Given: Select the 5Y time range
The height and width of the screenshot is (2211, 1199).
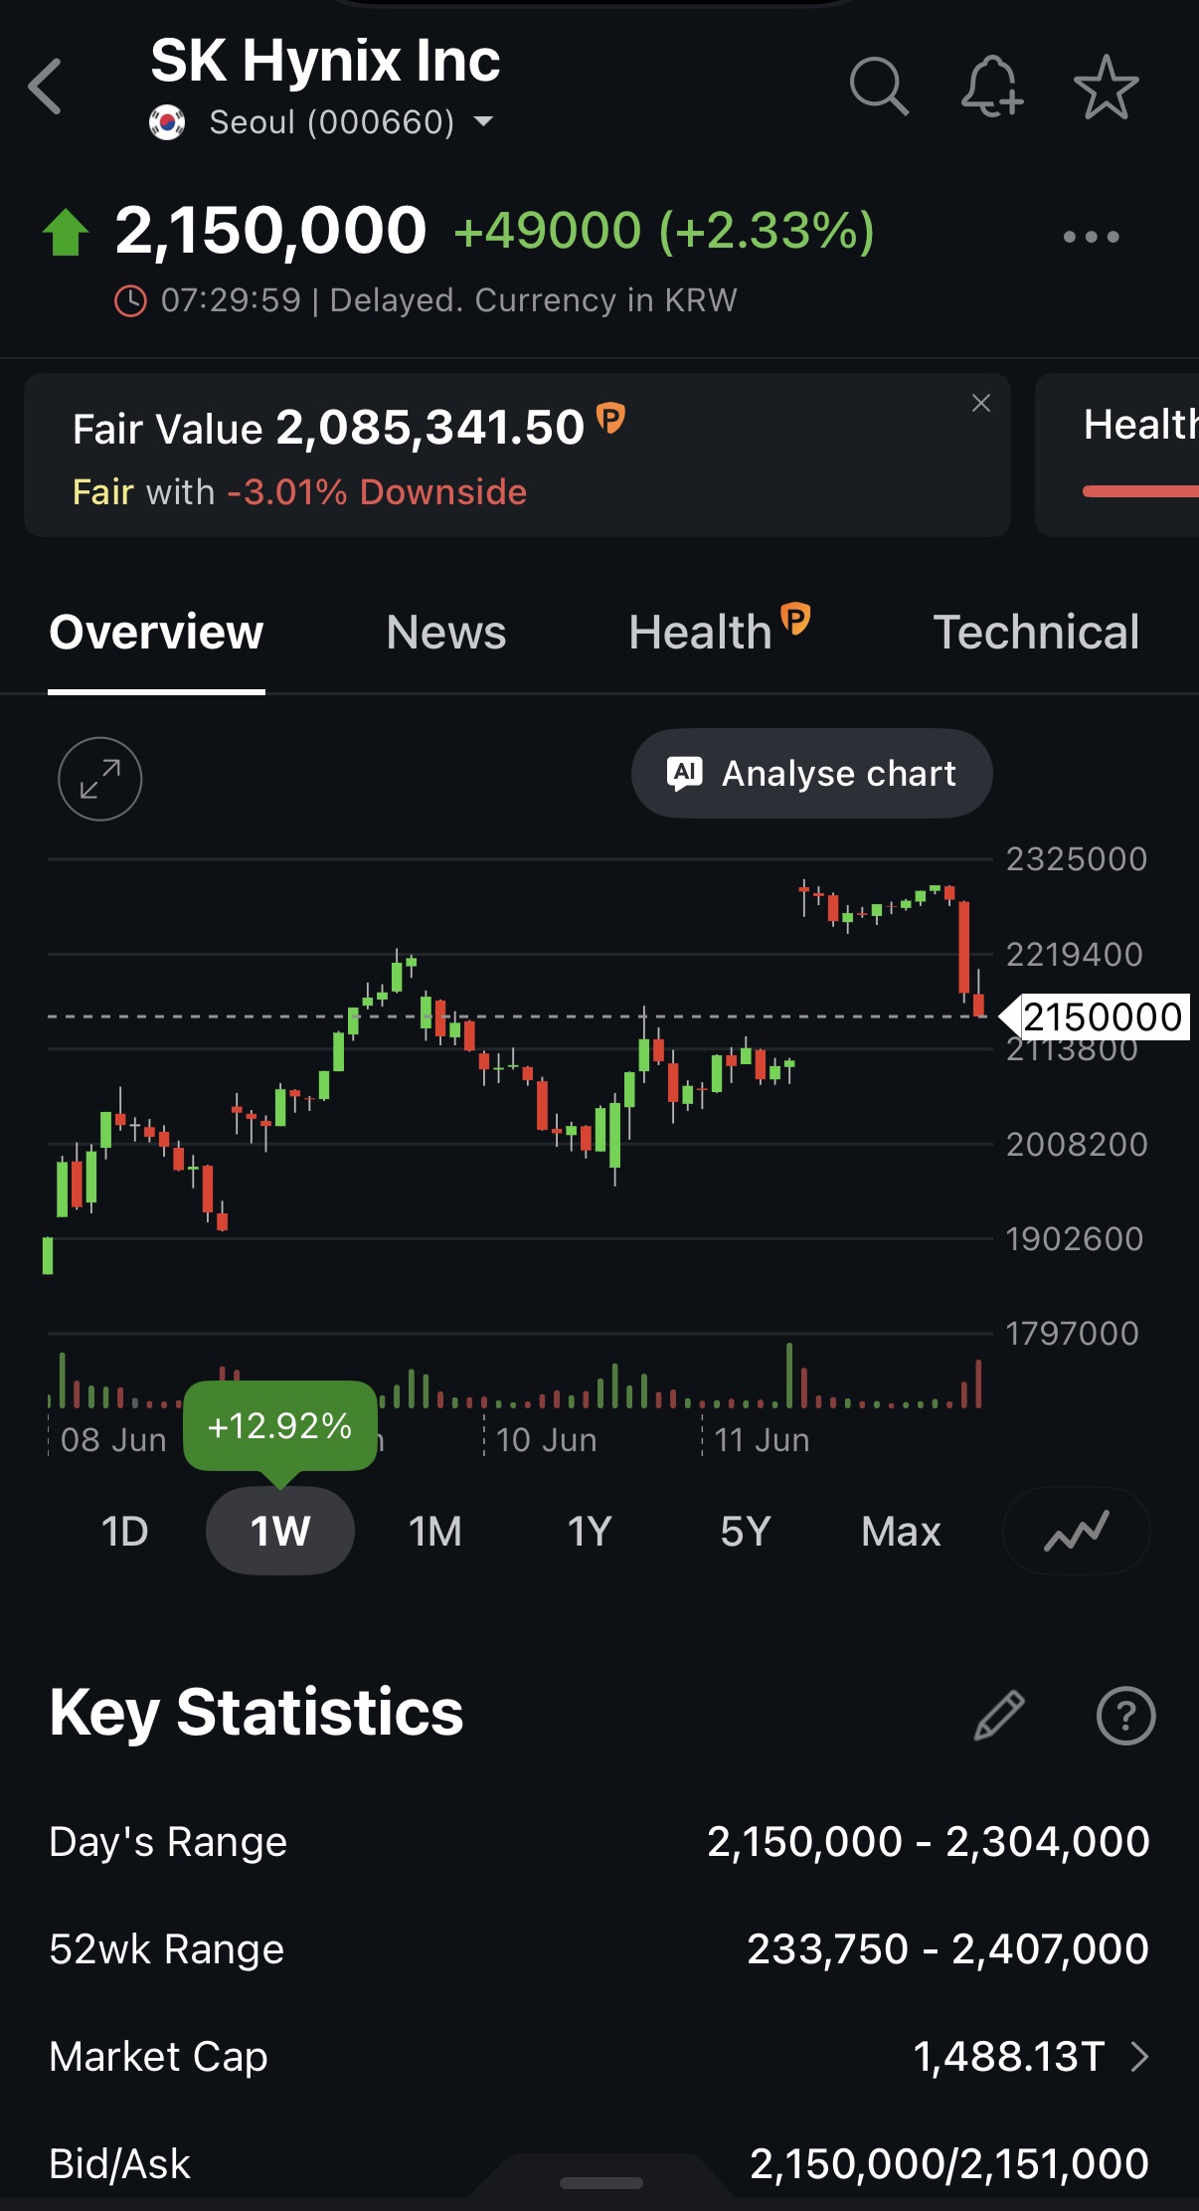Looking at the screenshot, I should [746, 1531].
